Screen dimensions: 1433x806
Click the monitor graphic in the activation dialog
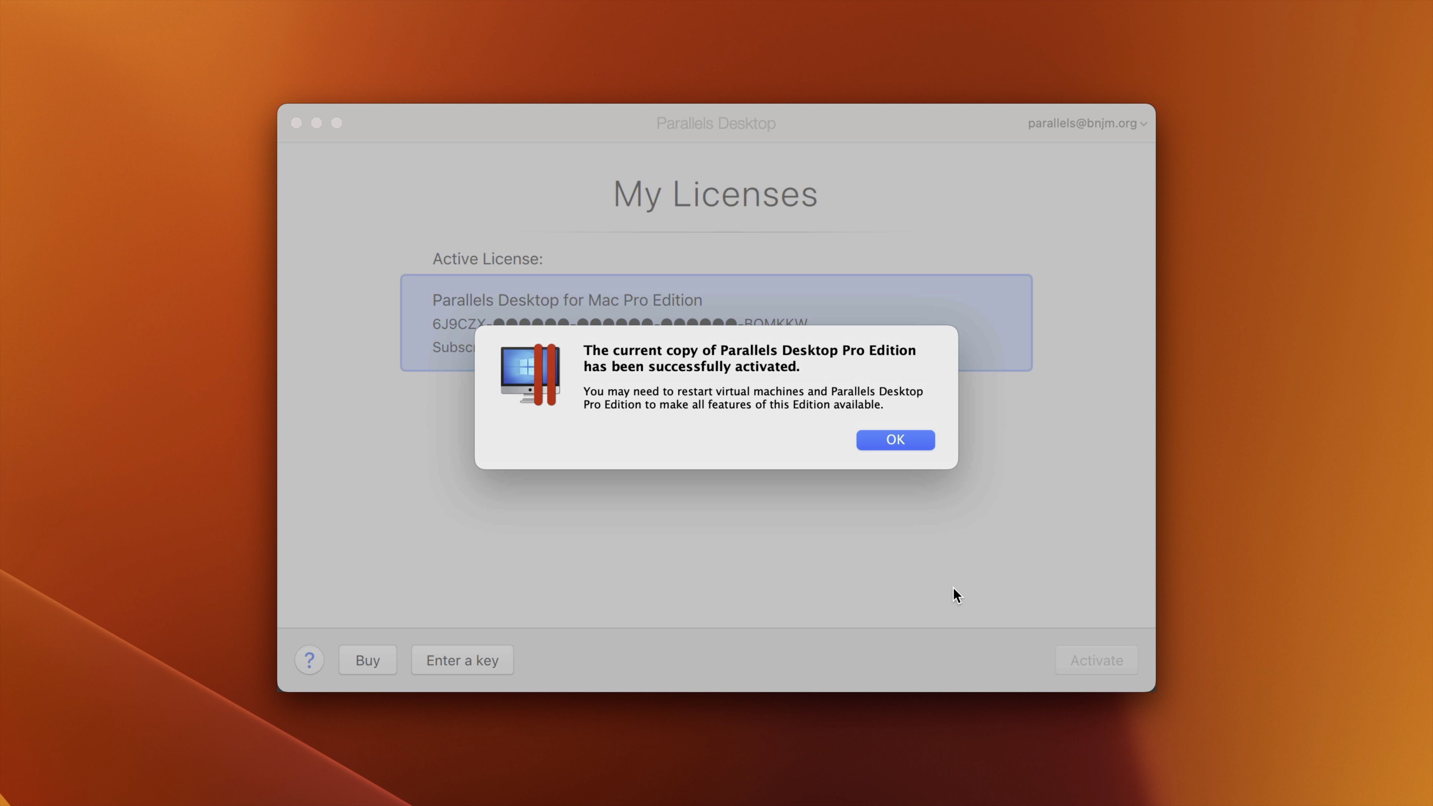point(522,370)
